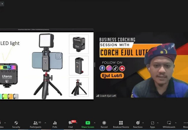Open the Reactions menu
The height and width of the screenshot is (130, 188).
coord(137,124)
